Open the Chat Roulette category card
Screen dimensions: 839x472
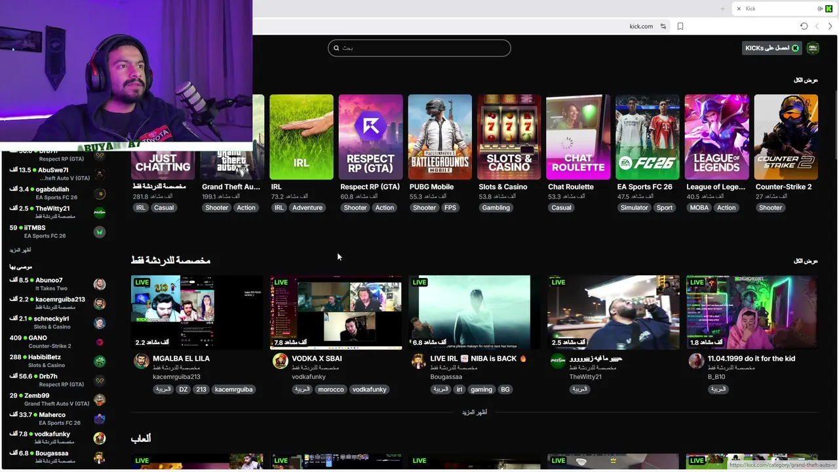tap(578, 137)
